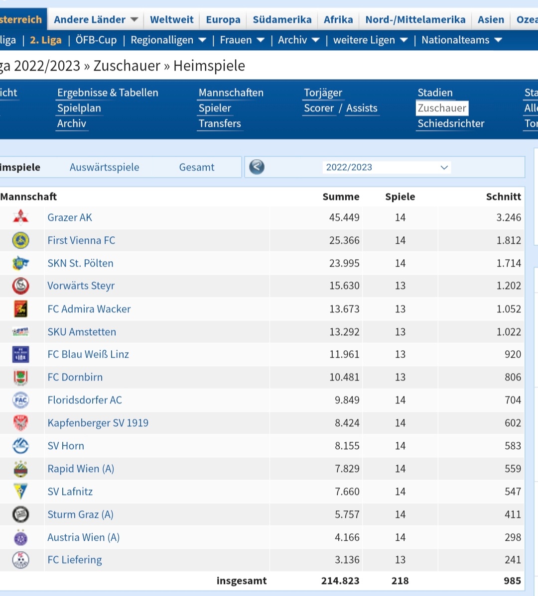Expand the Andere Länder dropdown
The image size is (538, 596).
(96, 19)
